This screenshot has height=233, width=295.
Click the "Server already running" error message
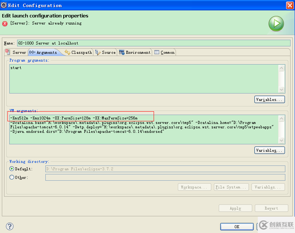click(57, 23)
